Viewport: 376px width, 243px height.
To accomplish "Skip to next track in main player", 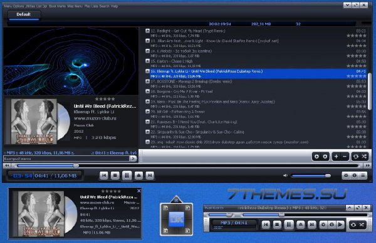I will coord(150,175).
